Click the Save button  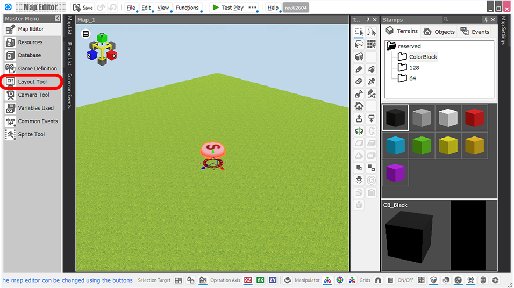tap(83, 8)
